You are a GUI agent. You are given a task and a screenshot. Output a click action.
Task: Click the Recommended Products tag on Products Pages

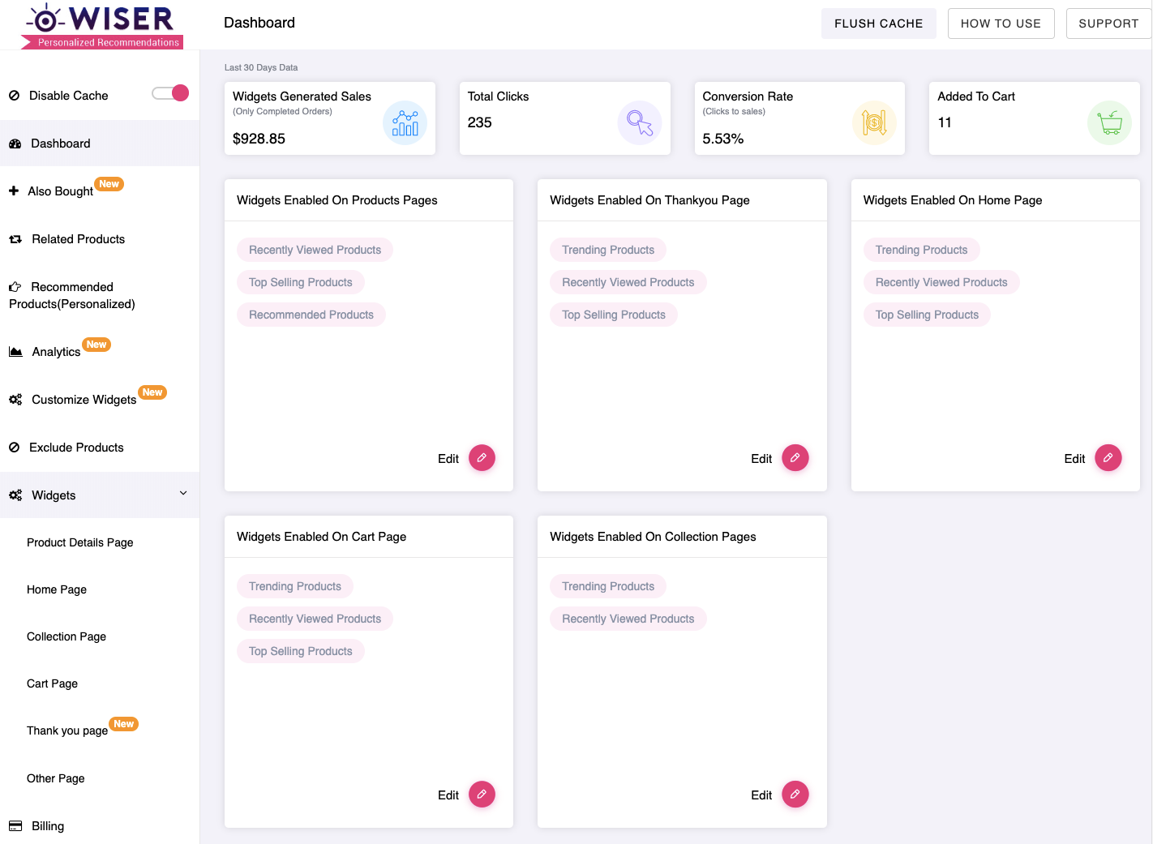[311, 315]
